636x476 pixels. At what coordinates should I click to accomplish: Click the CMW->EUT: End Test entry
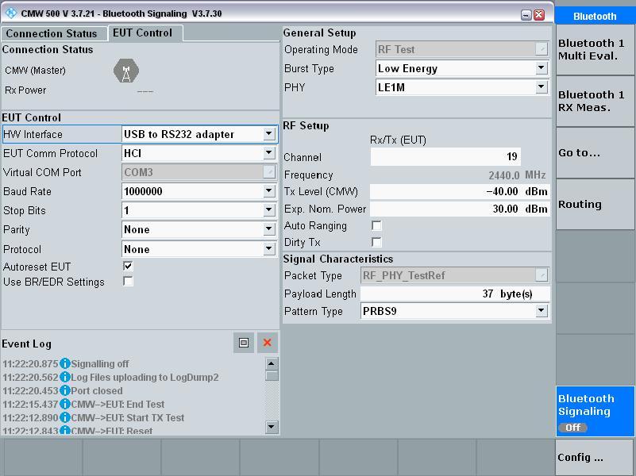[118, 404]
